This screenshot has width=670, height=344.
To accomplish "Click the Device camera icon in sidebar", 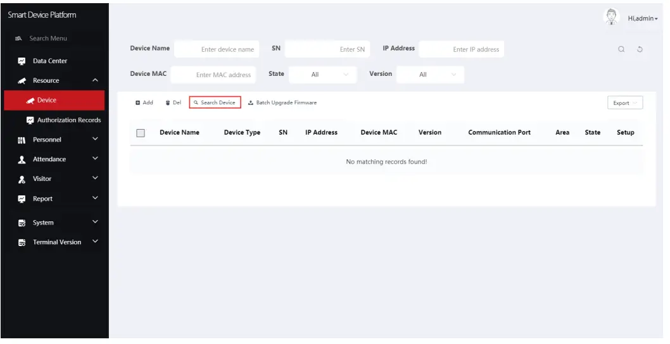I will (x=30, y=101).
